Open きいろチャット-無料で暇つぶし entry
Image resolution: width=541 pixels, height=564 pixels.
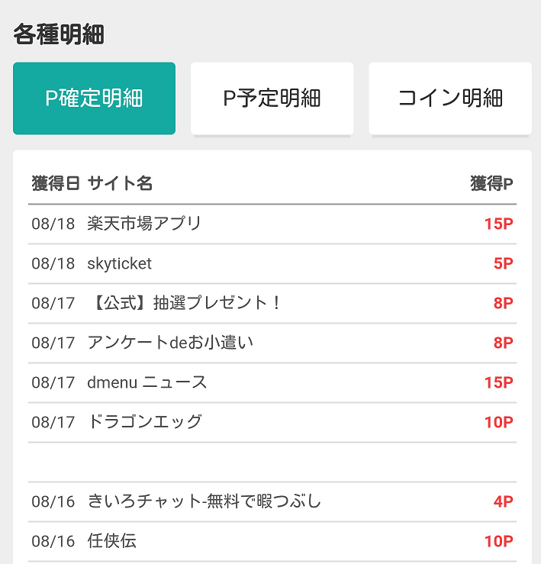(272, 501)
